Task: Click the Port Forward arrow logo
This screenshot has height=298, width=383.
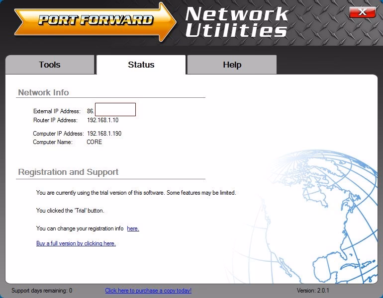Action: click(96, 21)
